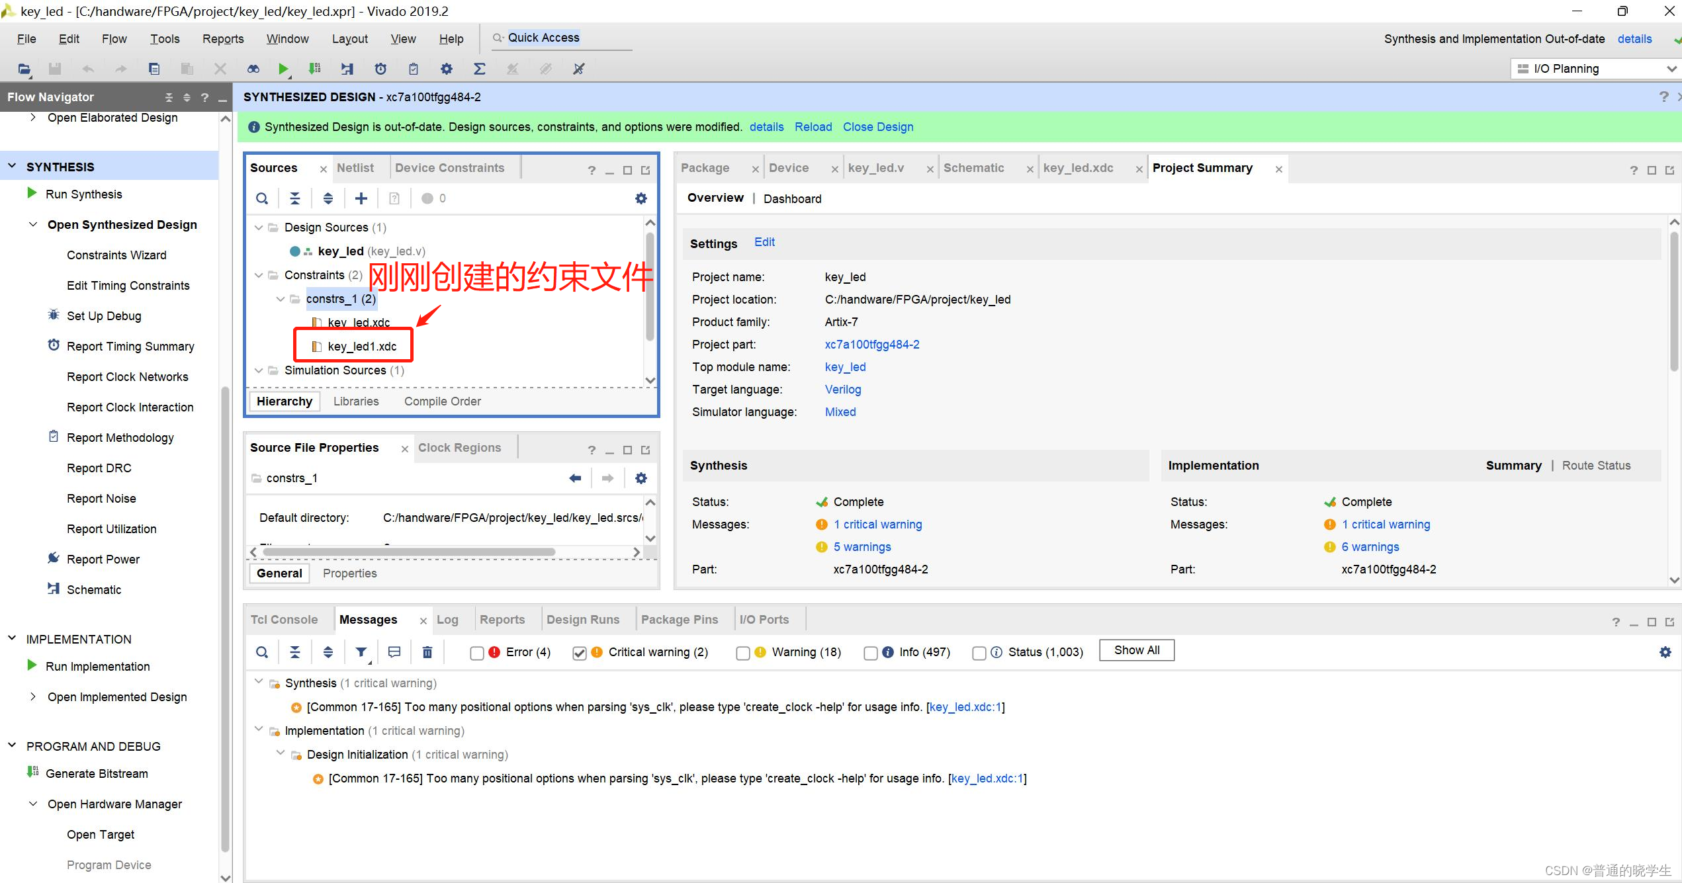The image size is (1682, 883).
Task: Expand all in Sources panel
Action: 328,198
